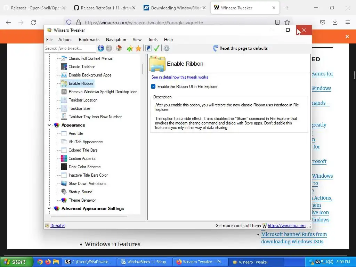The height and width of the screenshot is (267, 356).
Task: Open the File menu
Action: click(49, 40)
